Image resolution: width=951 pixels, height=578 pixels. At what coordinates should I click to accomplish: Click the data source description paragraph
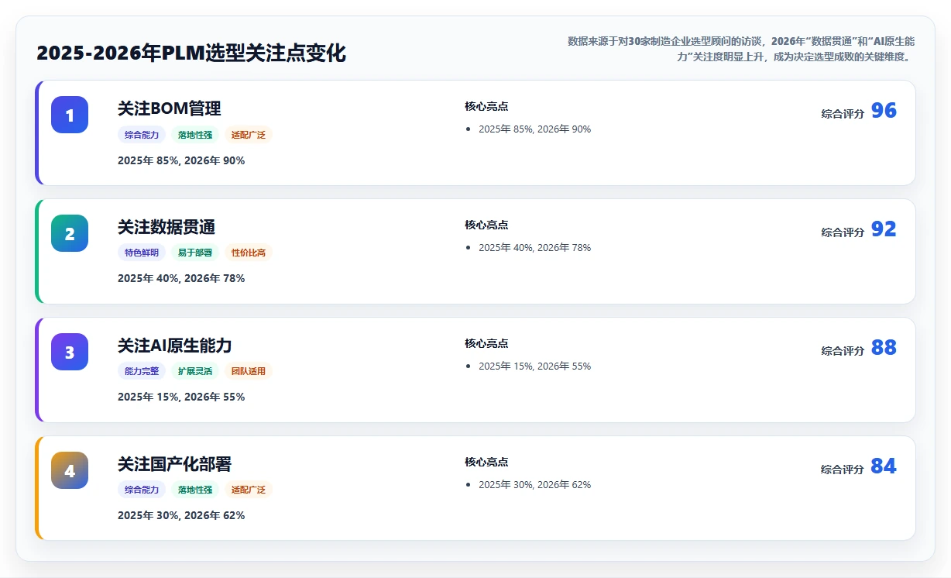click(x=740, y=49)
